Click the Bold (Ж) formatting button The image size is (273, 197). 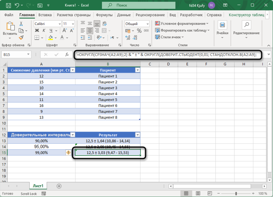click(x=37, y=31)
